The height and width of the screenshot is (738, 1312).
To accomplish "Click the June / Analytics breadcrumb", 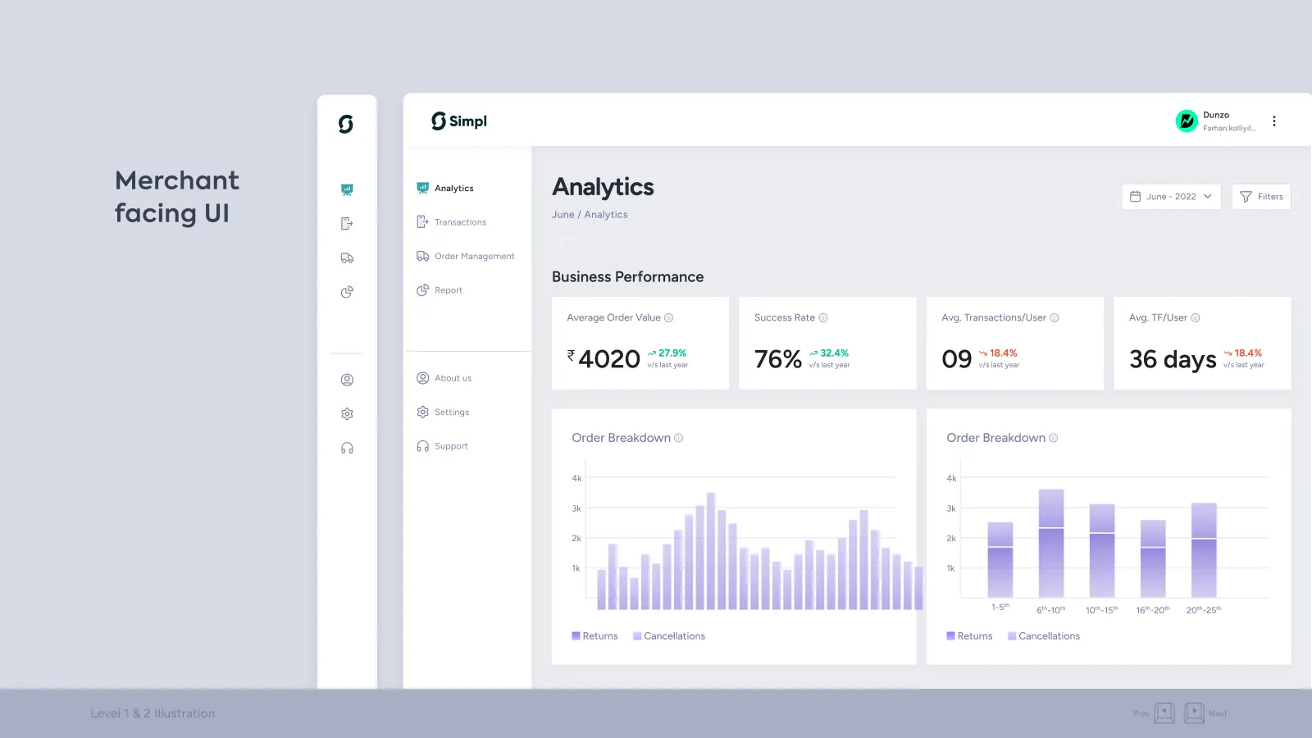I will pos(590,215).
